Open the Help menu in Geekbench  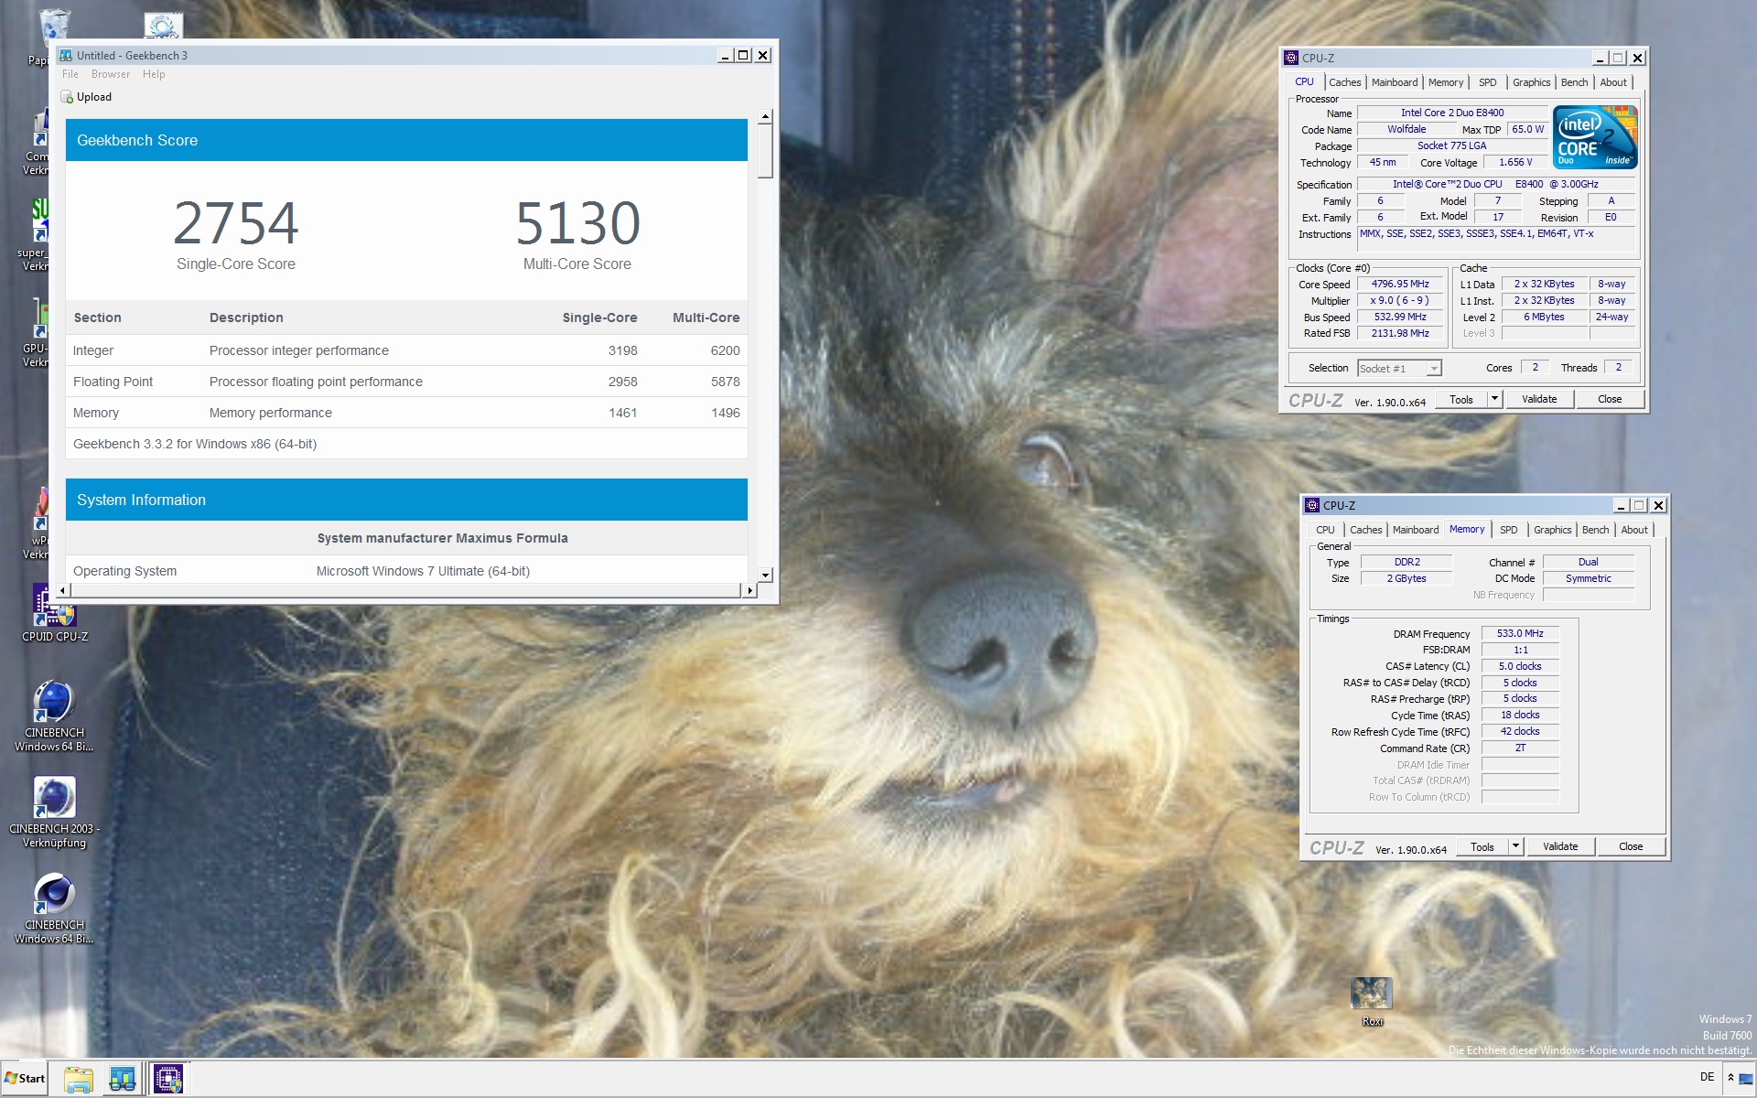click(x=154, y=74)
